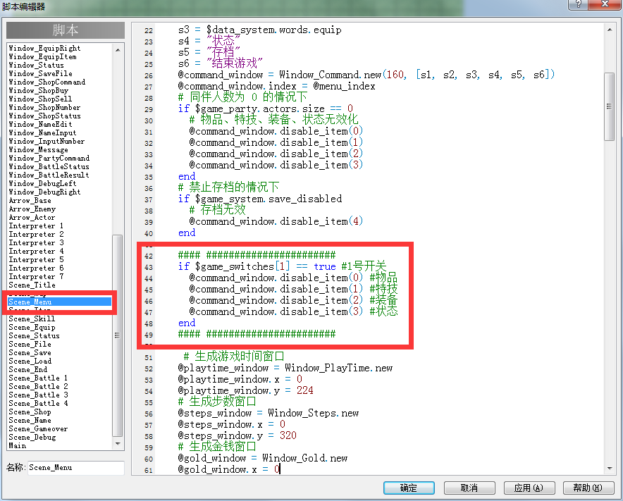623x501 pixels.
Task: Open help with the 帮助(H) button
Action: (x=588, y=488)
